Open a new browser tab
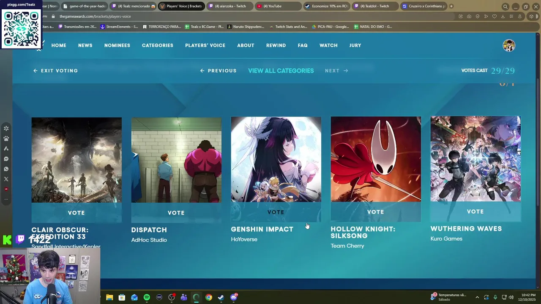The image size is (541, 304). [451, 6]
